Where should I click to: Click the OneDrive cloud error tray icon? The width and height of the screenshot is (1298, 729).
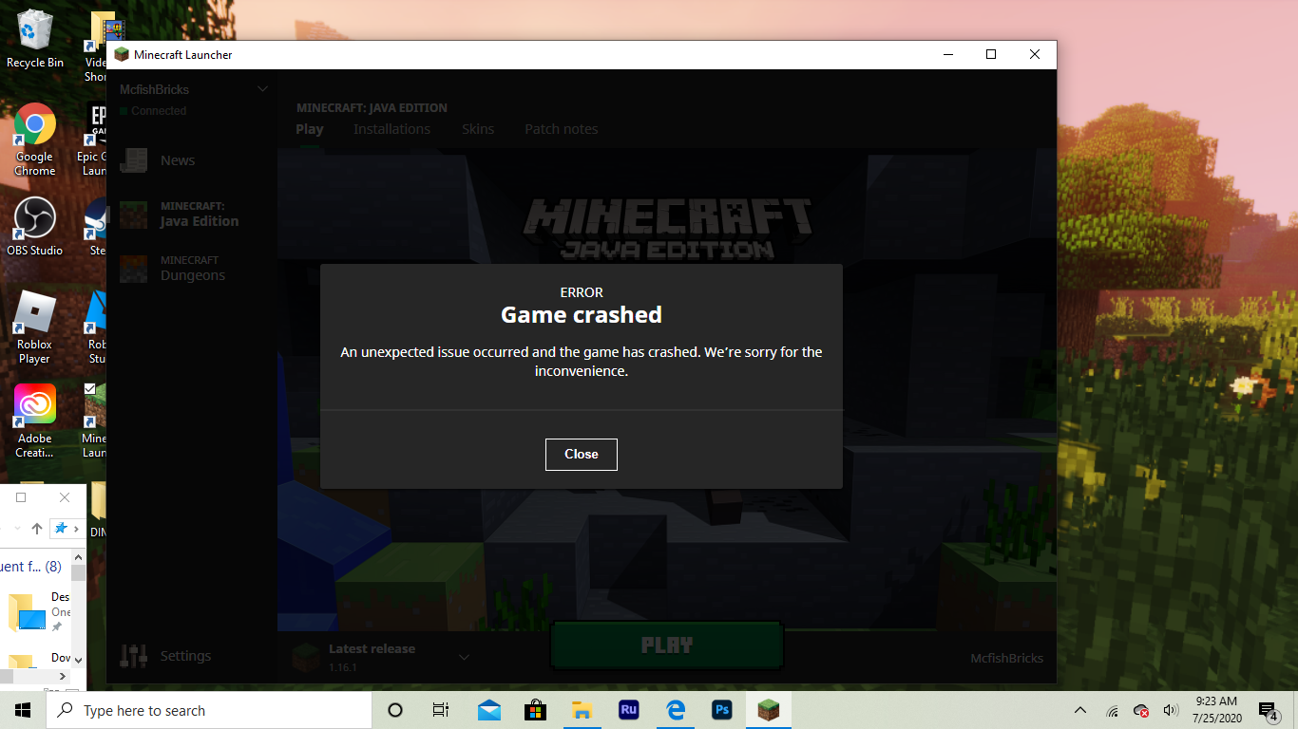coord(1141,710)
